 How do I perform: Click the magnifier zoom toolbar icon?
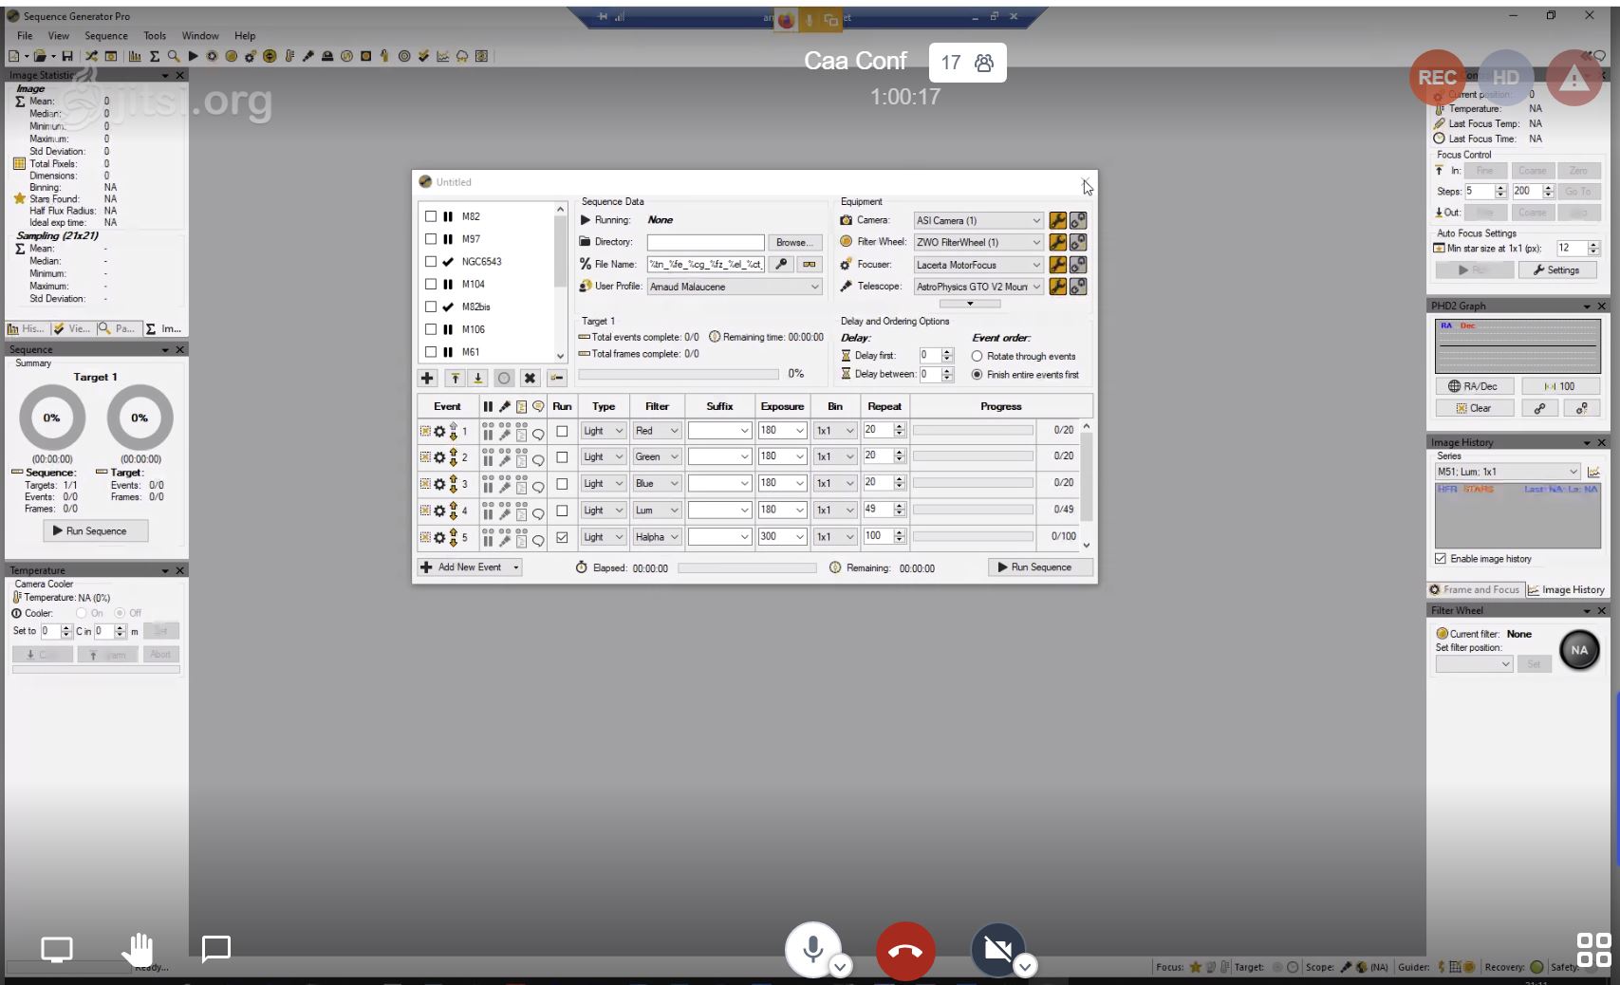[174, 56]
